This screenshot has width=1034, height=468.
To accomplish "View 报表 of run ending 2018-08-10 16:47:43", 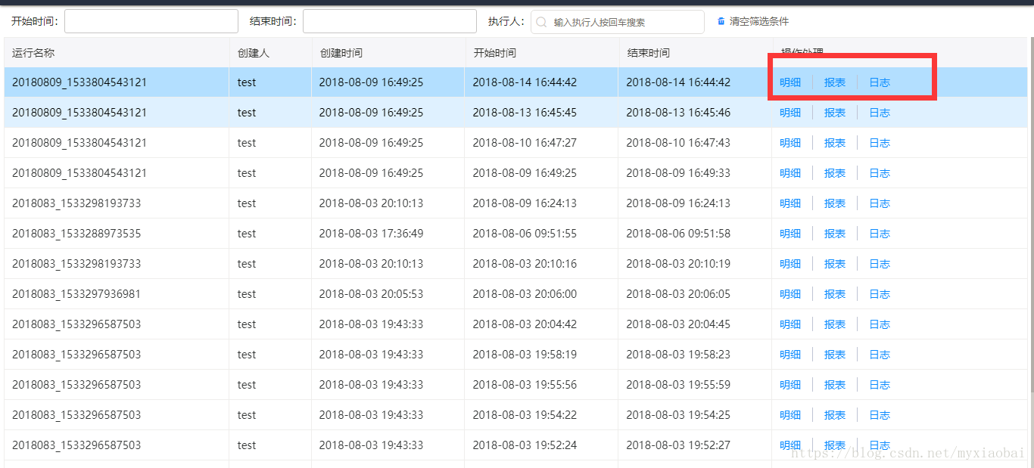I will tap(835, 143).
